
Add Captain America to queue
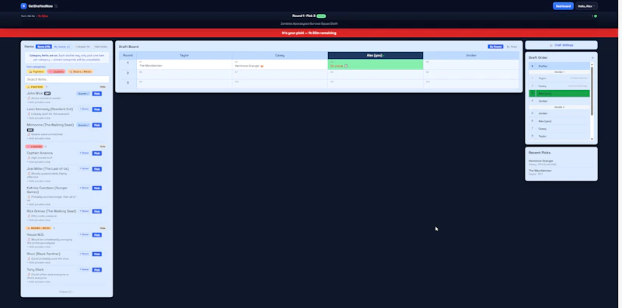84,153
